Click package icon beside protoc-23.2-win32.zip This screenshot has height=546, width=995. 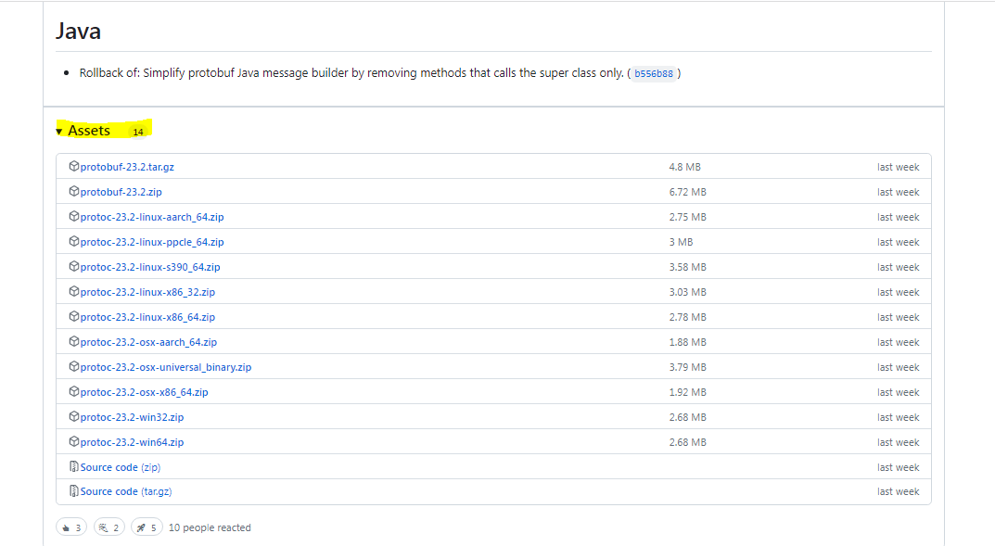(x=73, y=416)
